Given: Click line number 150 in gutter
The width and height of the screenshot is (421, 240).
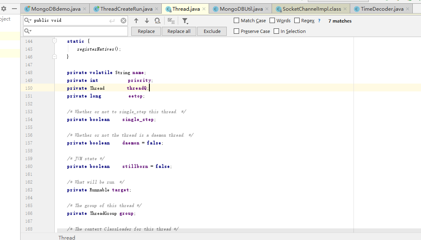Looking at the screenshot, I should pos(29,88).
